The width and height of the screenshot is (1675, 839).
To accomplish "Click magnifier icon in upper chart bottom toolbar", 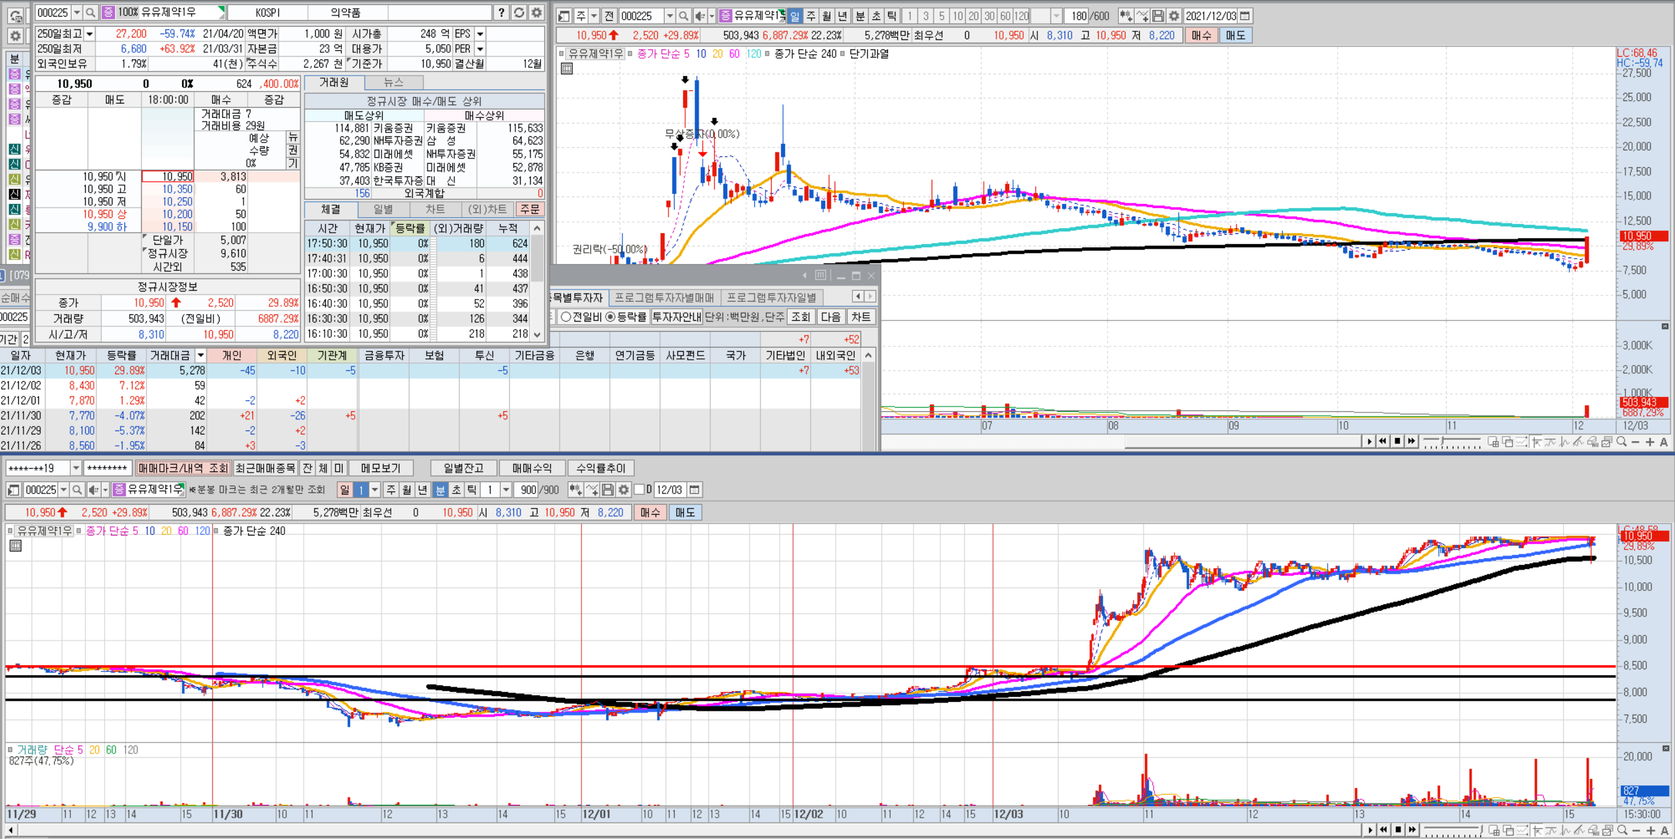I will click(1621, 442).
